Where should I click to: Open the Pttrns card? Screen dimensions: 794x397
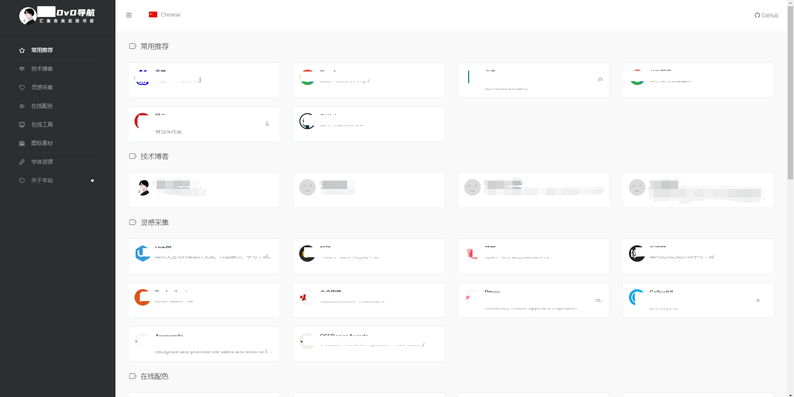click(533, 300)
